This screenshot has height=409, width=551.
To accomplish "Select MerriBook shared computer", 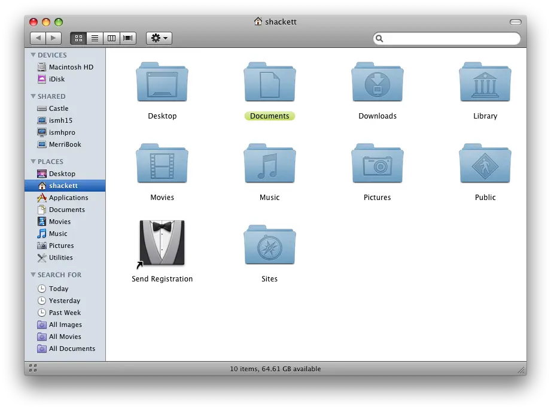I will pos(65,144).
